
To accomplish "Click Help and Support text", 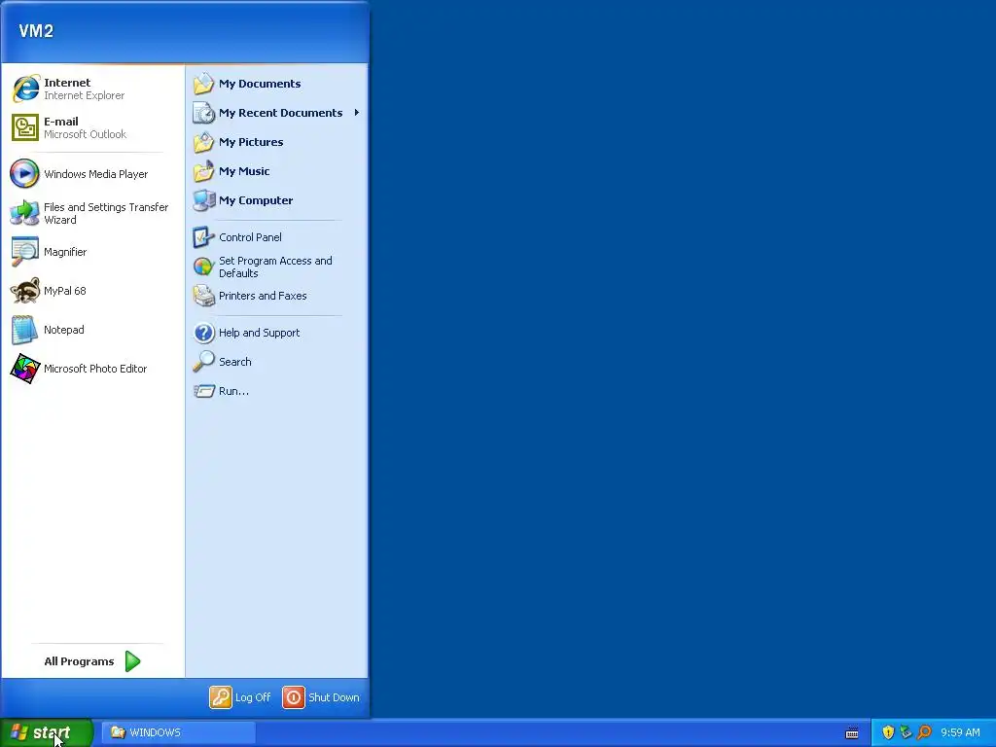I will (259, 333).
